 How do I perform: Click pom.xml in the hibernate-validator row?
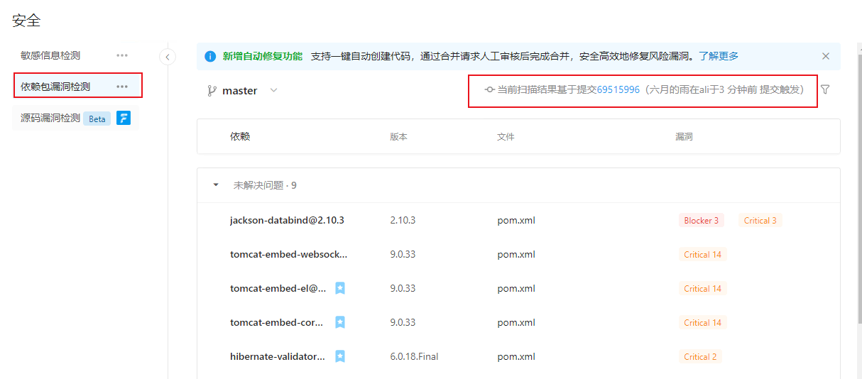[516, 356]
